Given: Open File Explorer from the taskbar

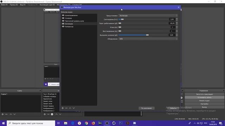Looking at the screenshot, I should coord(66,123).
